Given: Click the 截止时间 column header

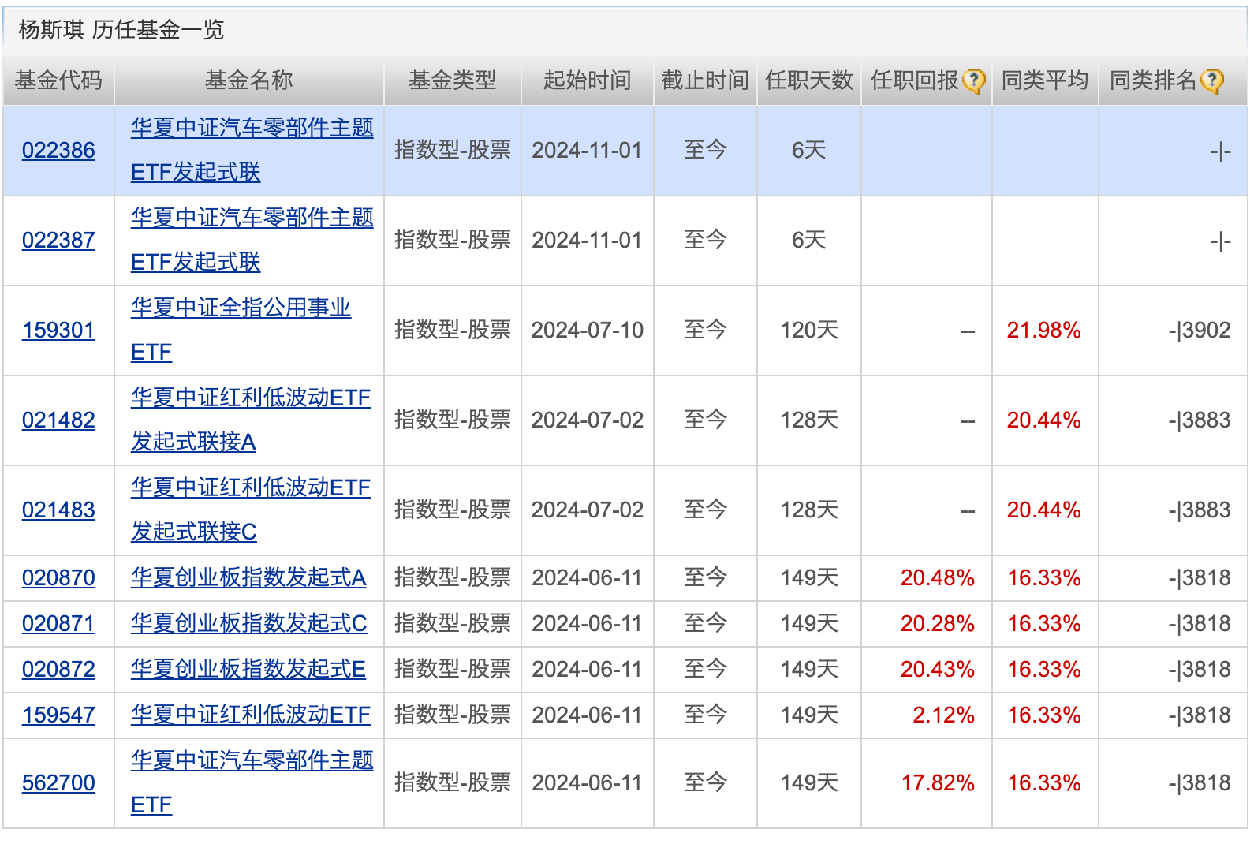Looking at the screenshot, I should pos(705,80).
